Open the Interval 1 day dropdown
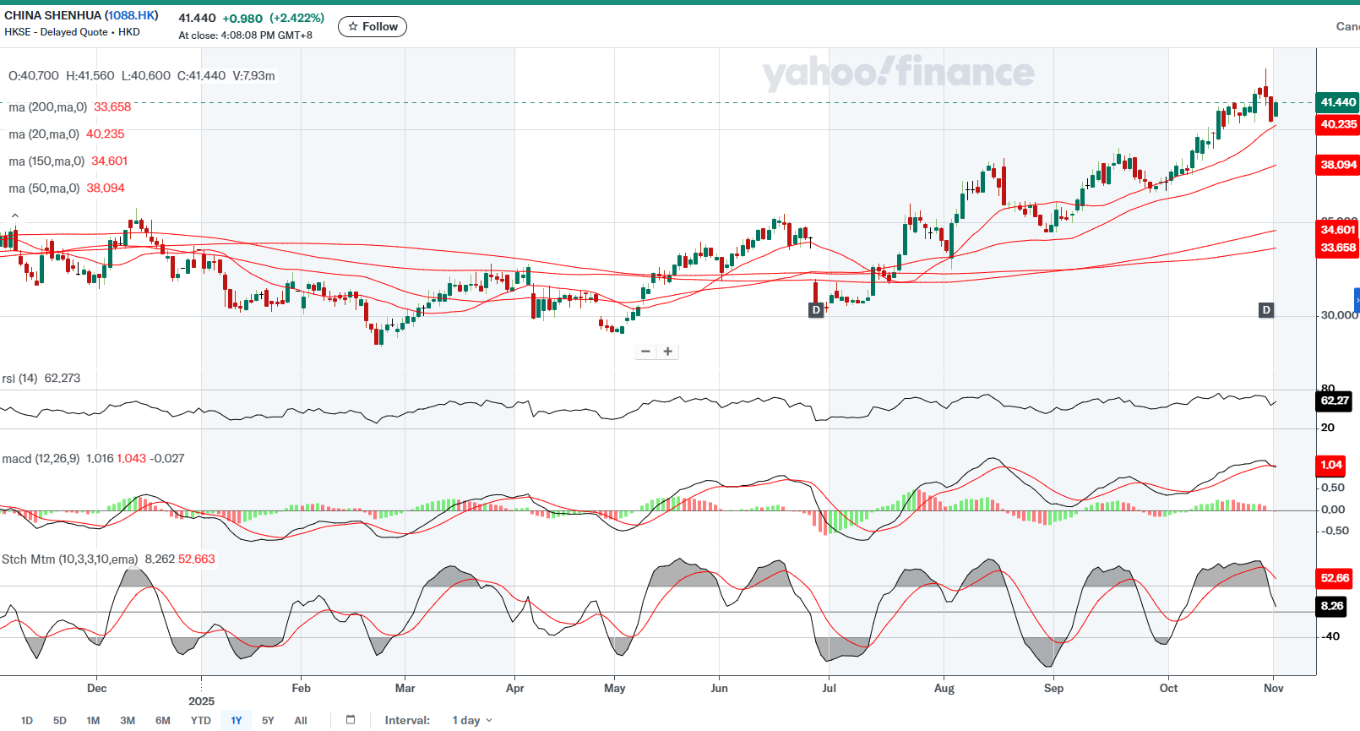The image size is (1360, 731). coord(471,721)
